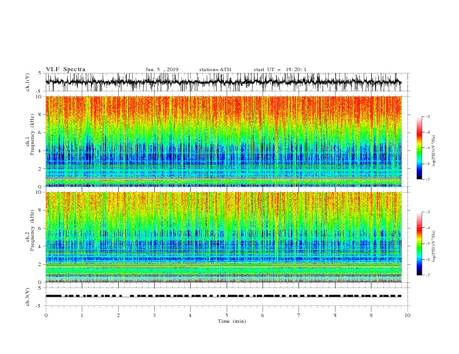The image size is (459, 354).
Task: Click the time axis tick label '10'
Action: tap(407, 315)
